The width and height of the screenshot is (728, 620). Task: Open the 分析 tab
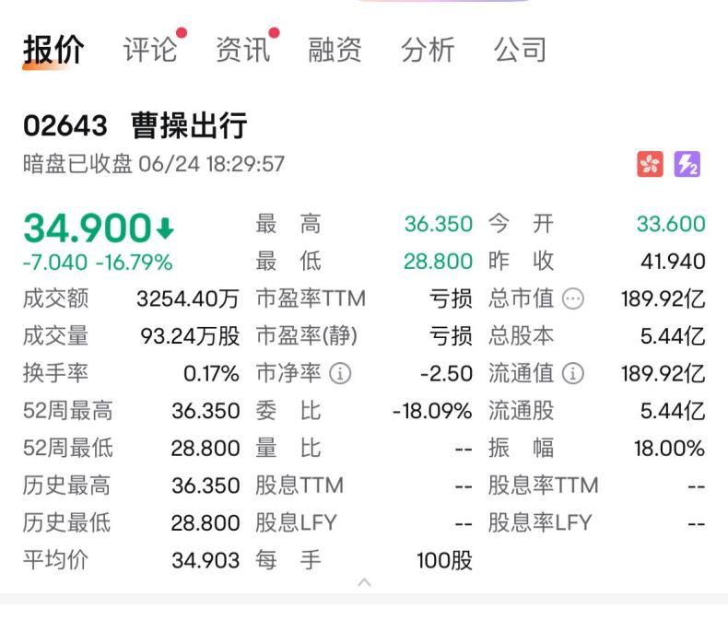click(x=428, y=50)
